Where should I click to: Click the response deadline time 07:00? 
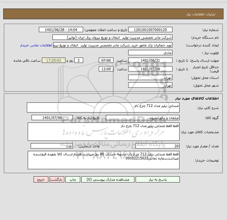(106, 60)
